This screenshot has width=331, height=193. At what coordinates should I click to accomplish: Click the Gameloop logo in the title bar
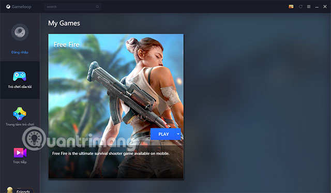click(19, 7)
